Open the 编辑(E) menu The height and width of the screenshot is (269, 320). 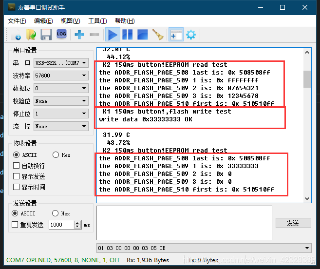click(43, 21)
